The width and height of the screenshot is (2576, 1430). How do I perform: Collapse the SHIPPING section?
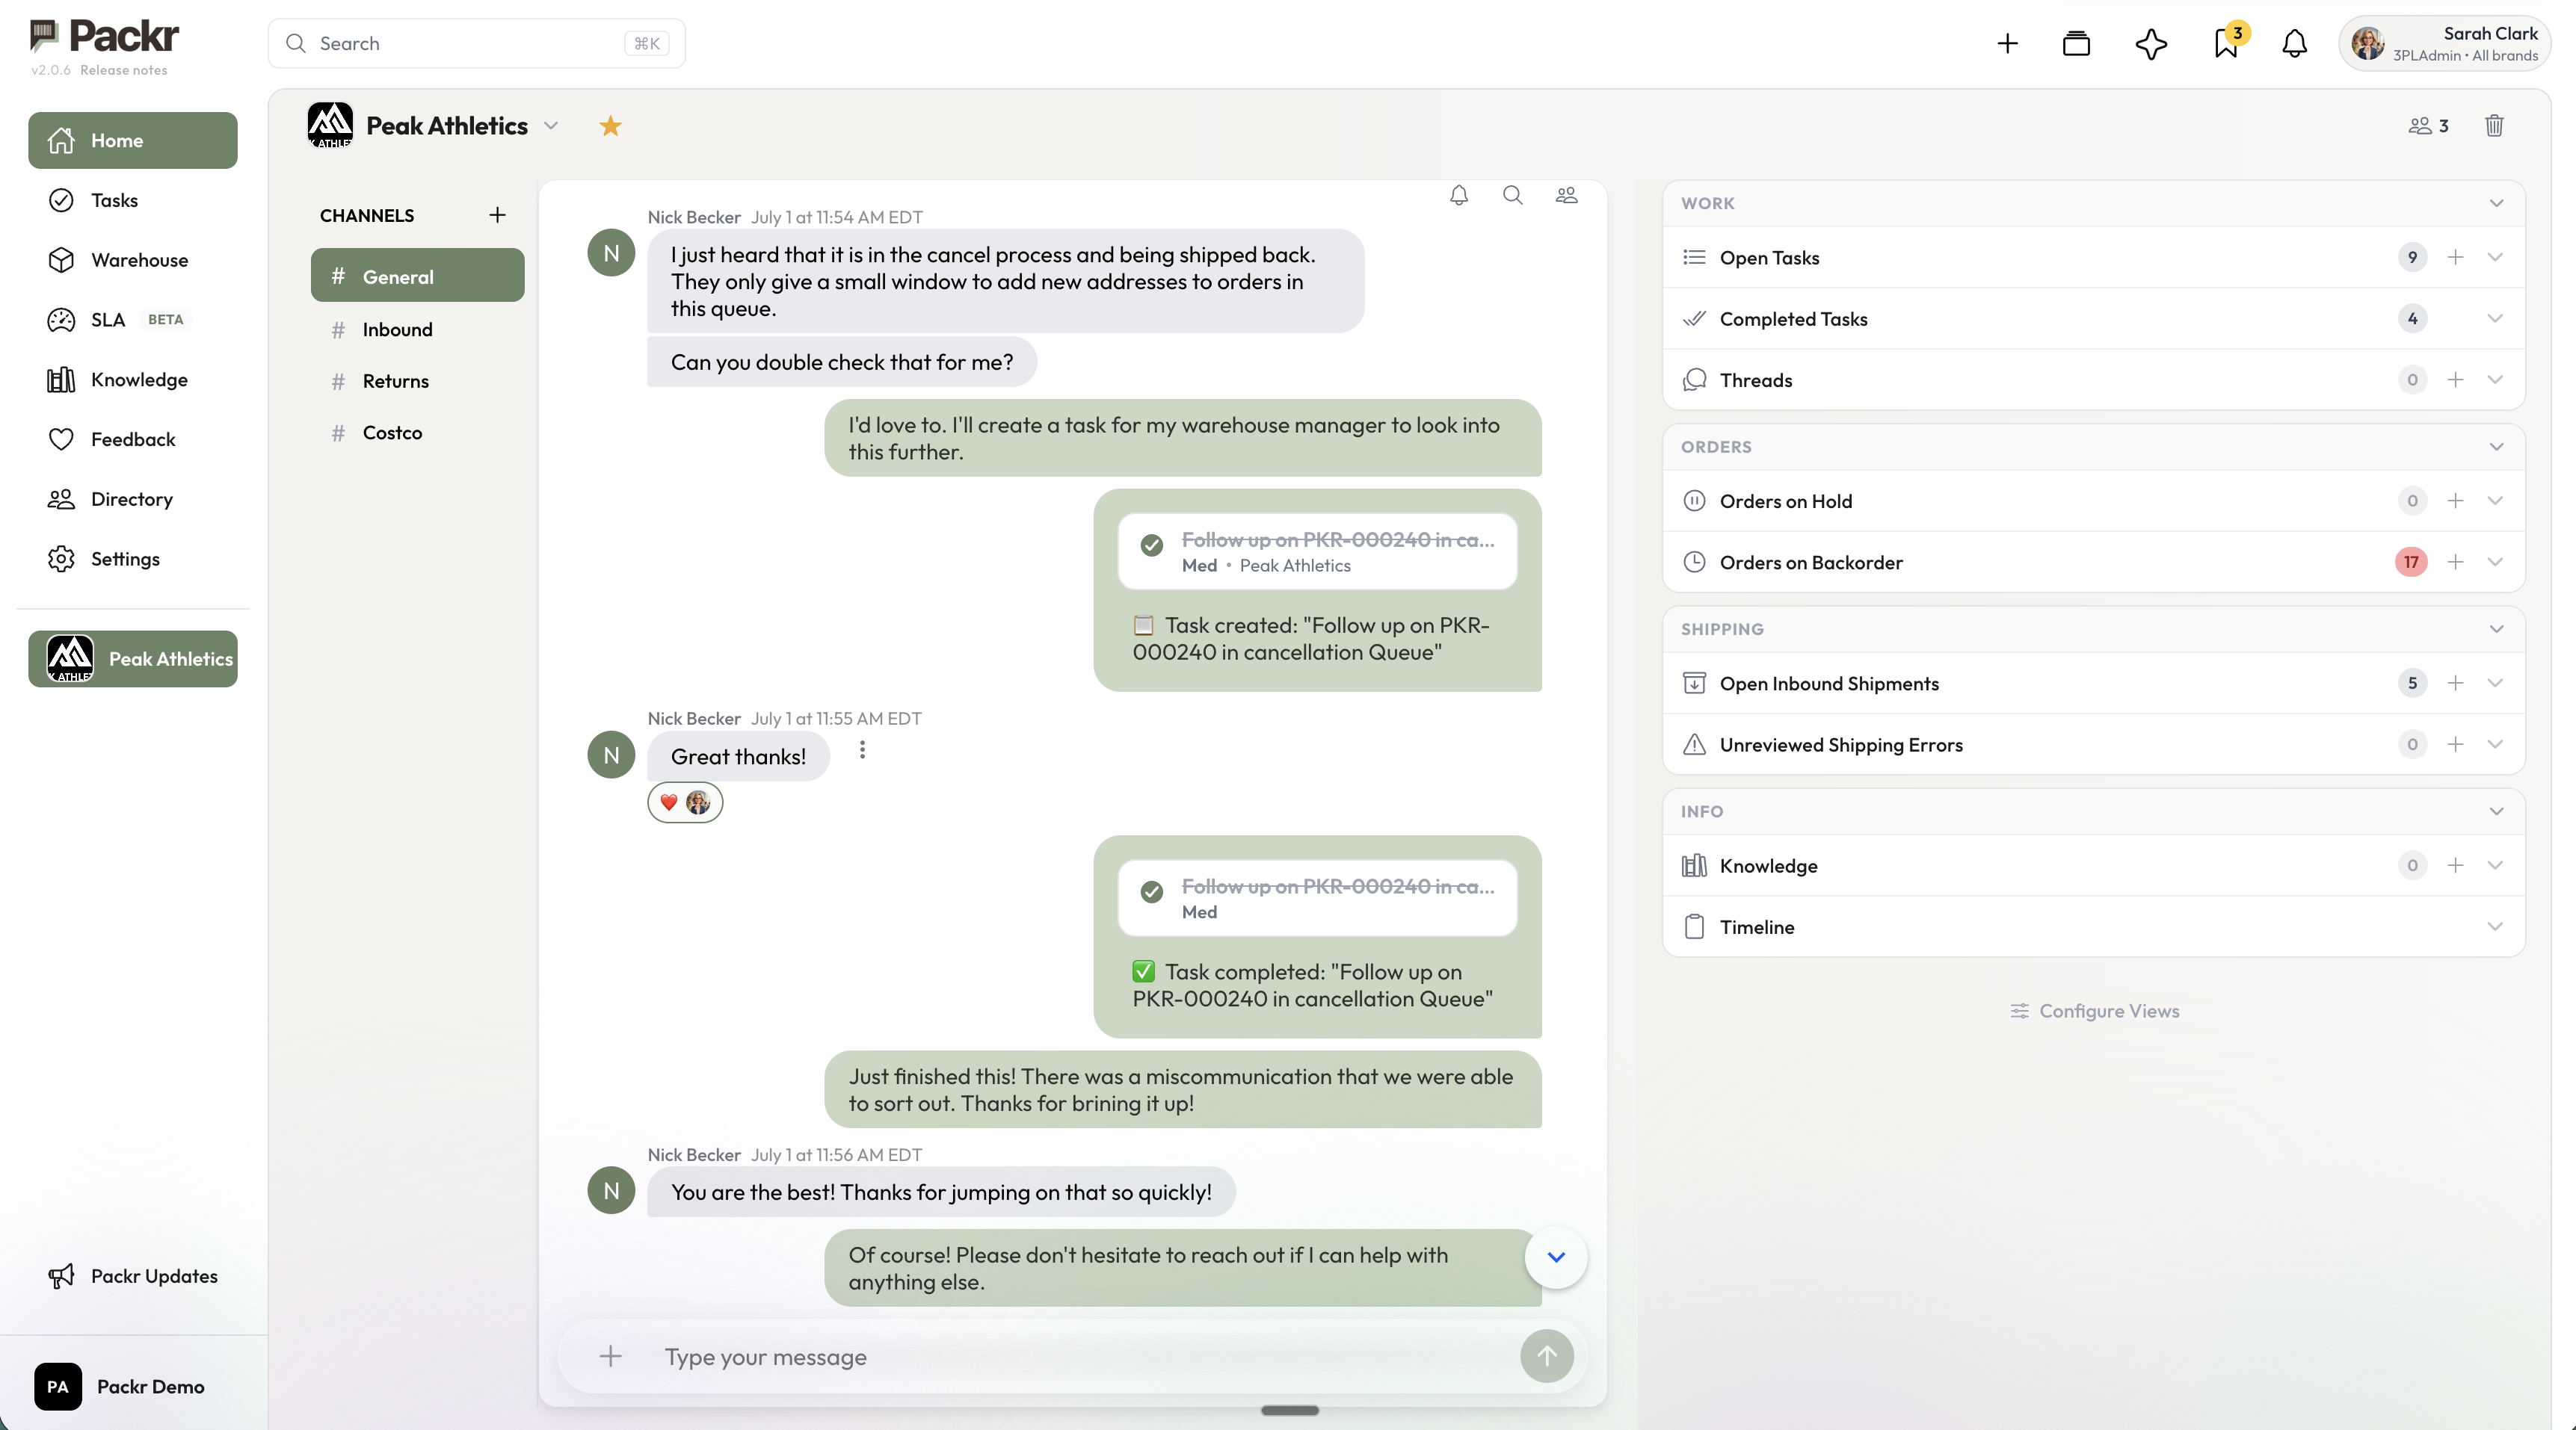coord(2496,630)
